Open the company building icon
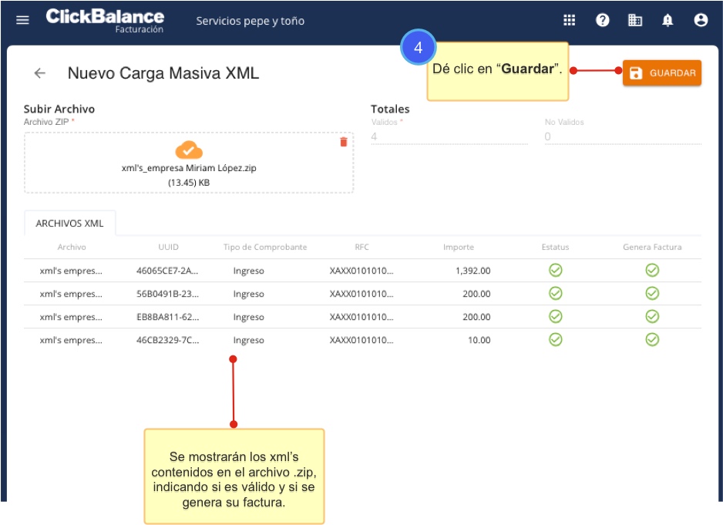The height and width of the screenshot is (525, 723). point(635,21)
